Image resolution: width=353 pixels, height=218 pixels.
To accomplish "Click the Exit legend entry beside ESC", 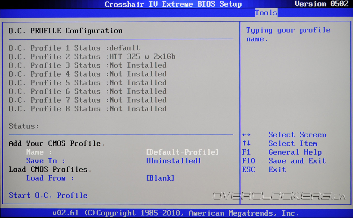I will (277, 170).
